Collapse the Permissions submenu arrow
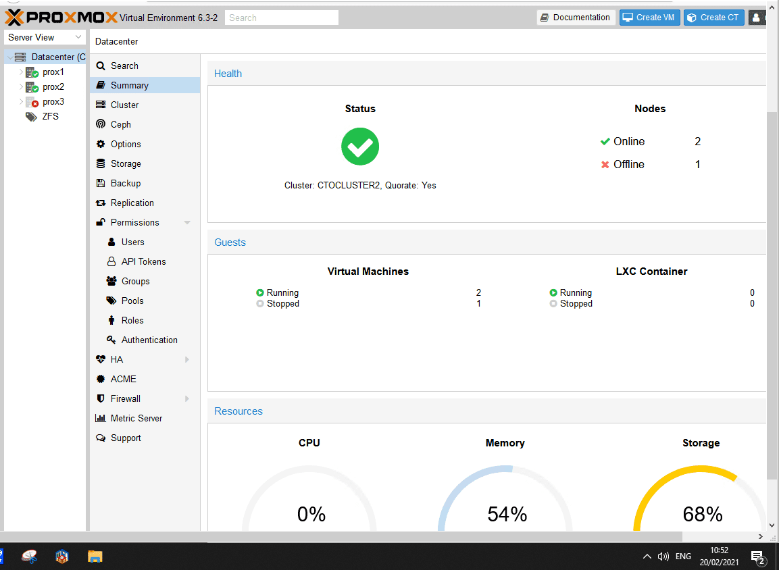 (x=187, y=222)
